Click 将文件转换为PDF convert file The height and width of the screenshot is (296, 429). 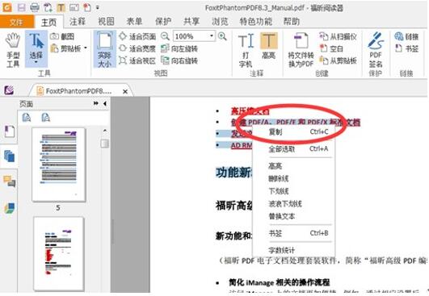click(x=301, y=50)
